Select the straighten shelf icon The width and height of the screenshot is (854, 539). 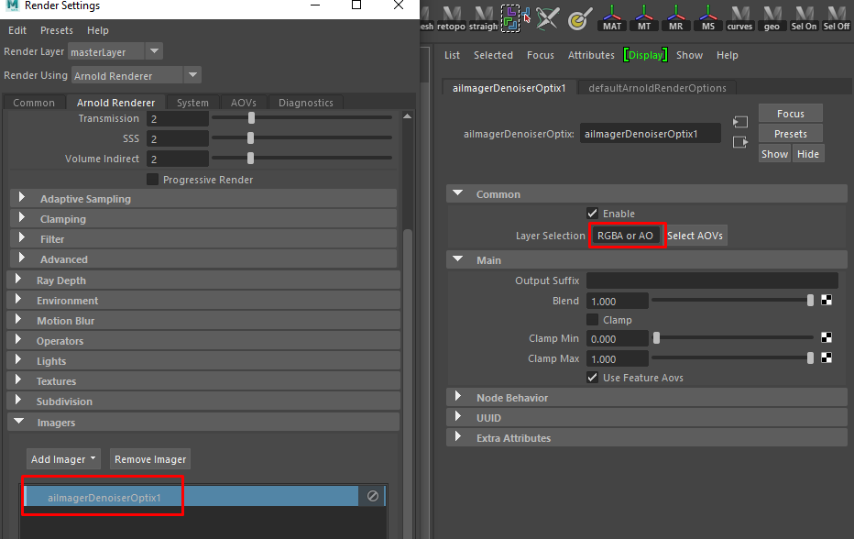coord(482,16)
